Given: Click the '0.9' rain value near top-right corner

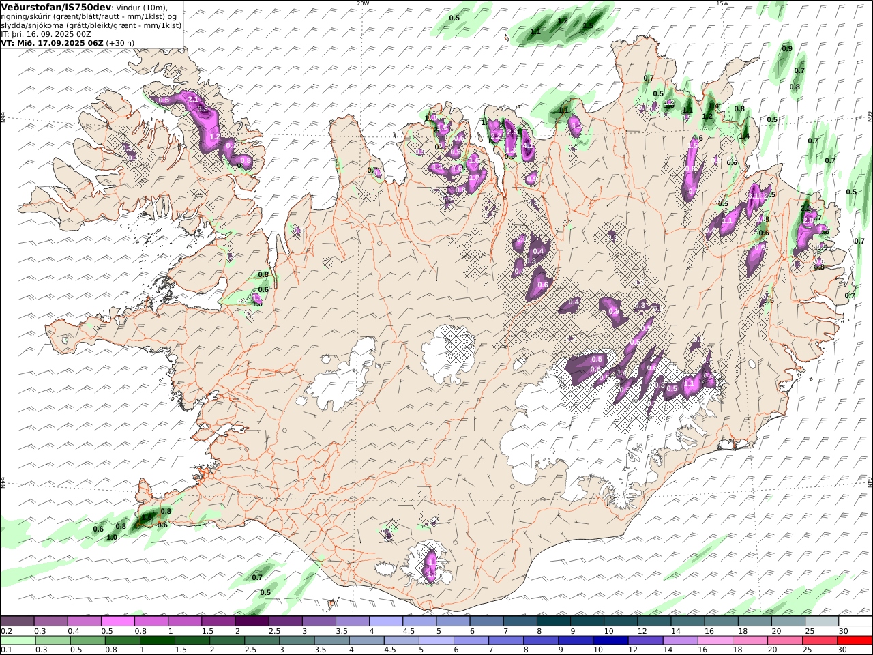Looking at the screenshot, I should point(787,48).
